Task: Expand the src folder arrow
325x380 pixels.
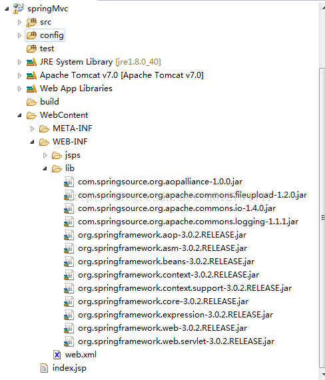Action: (x=19, y=23)
